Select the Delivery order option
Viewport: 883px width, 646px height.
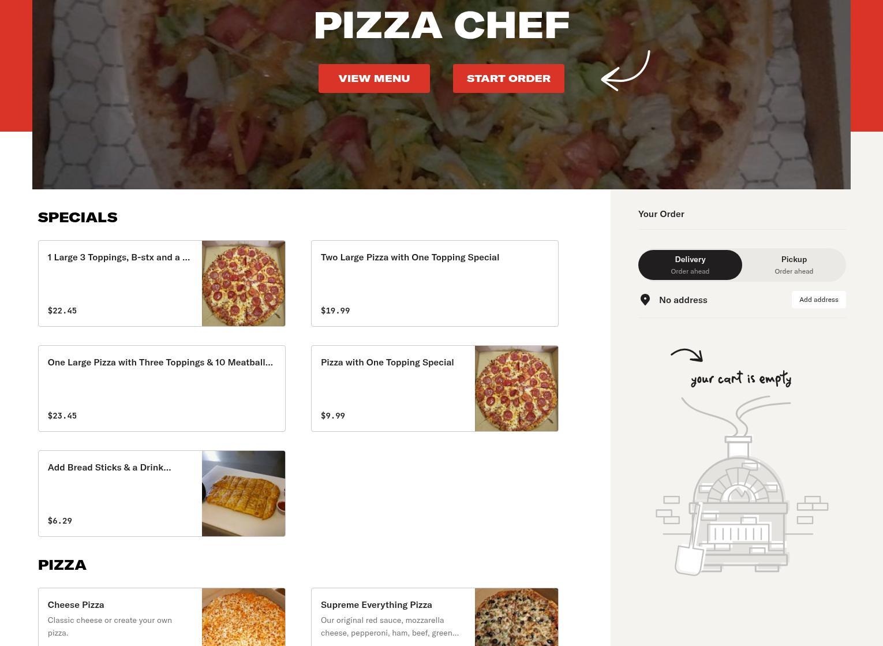point(690,265)
